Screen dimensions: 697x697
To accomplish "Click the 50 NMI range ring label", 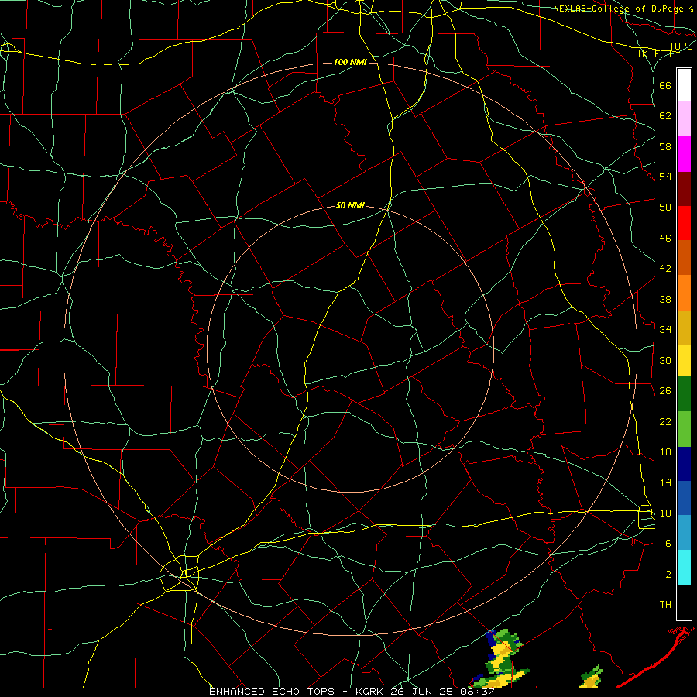I will coord(350,205).
